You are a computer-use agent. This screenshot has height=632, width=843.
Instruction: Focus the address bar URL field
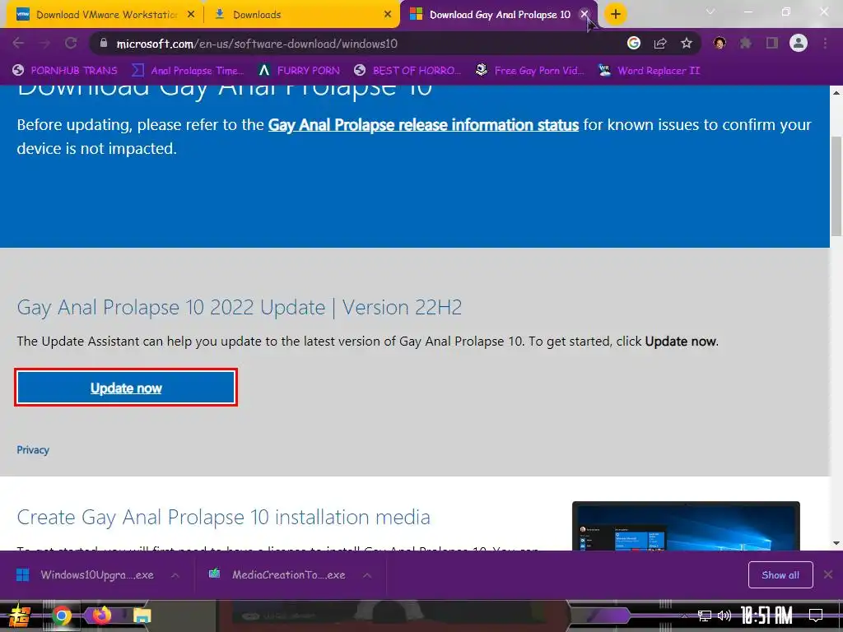coord(355,44)
